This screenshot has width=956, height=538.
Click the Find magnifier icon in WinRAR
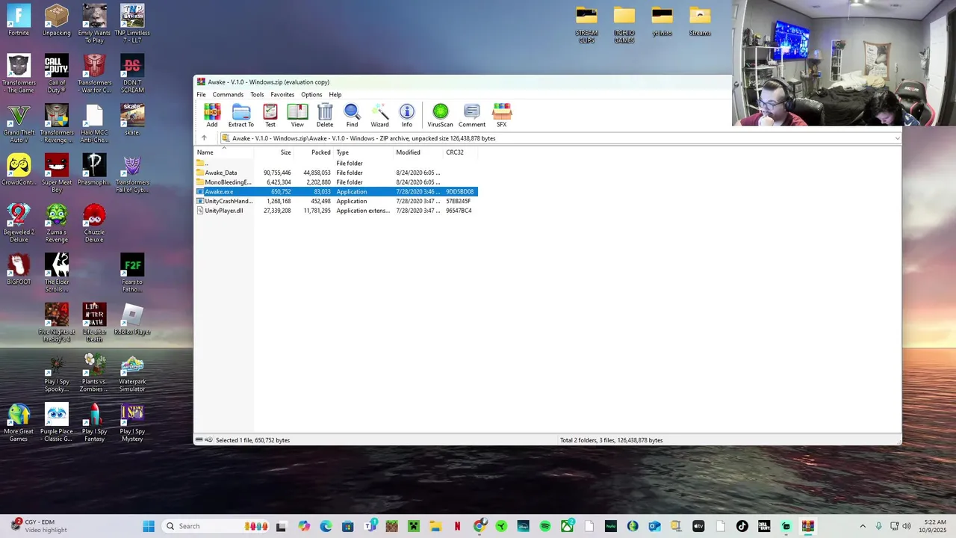[x=352, y=115]
